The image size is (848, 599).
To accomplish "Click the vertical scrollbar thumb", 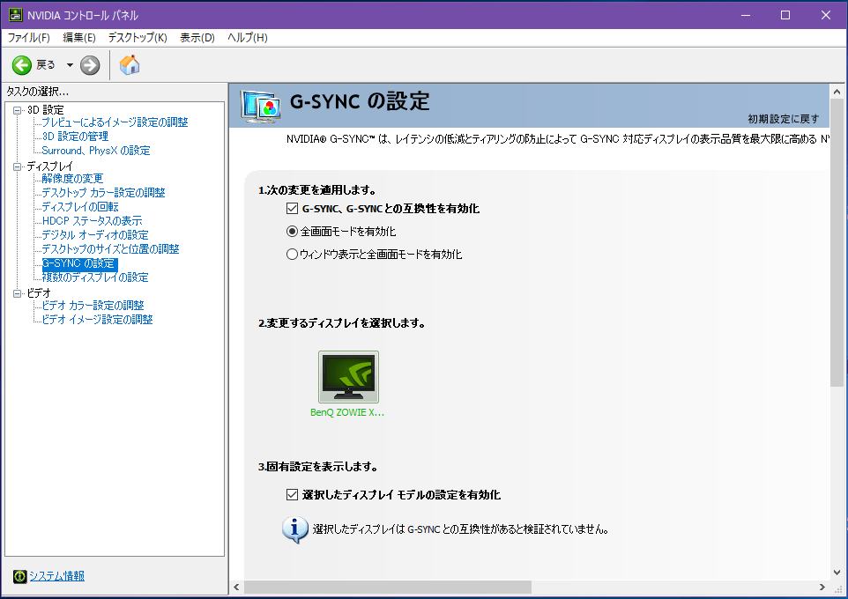I will [837, 242].
